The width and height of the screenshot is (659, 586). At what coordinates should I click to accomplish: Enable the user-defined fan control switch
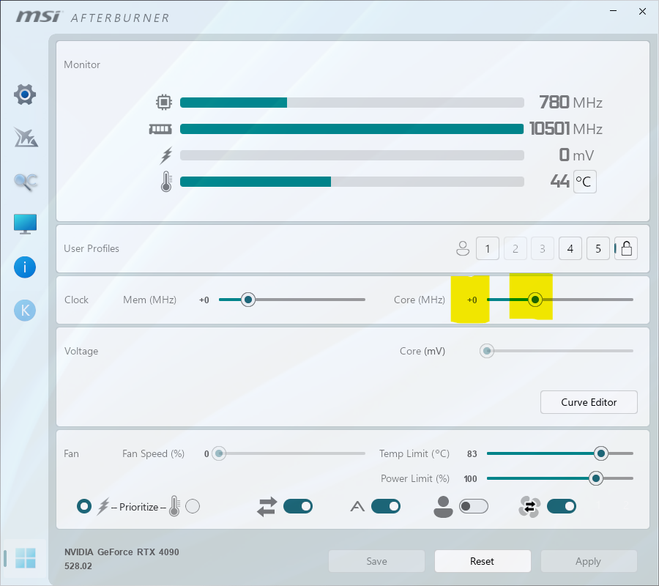474,506
